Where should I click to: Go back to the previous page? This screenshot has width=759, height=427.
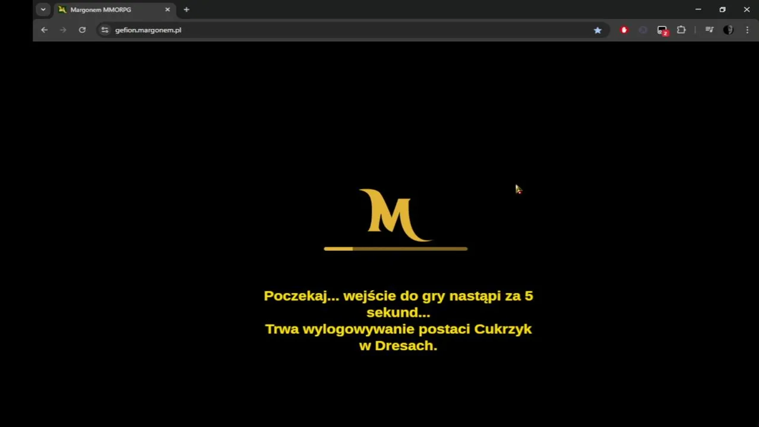(x=44, y=30)
